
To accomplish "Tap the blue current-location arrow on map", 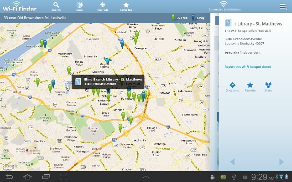I will pyautogui.click(x=107, y=61).
